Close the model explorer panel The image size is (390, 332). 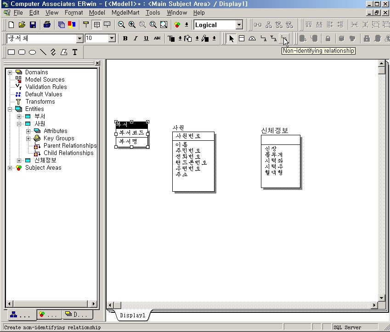97,63
